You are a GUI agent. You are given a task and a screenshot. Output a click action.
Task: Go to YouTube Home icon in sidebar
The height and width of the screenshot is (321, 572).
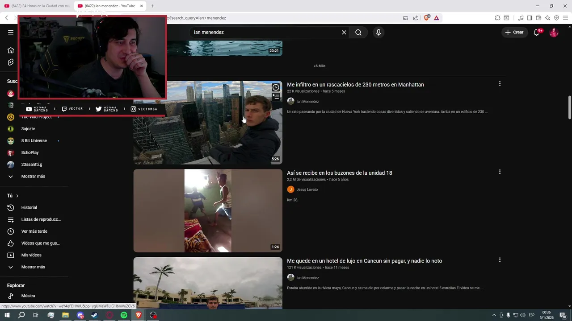11,50
